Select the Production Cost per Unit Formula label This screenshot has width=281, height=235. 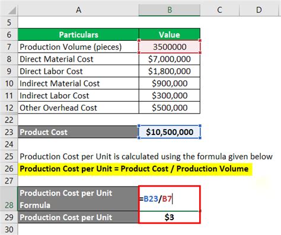78,199
